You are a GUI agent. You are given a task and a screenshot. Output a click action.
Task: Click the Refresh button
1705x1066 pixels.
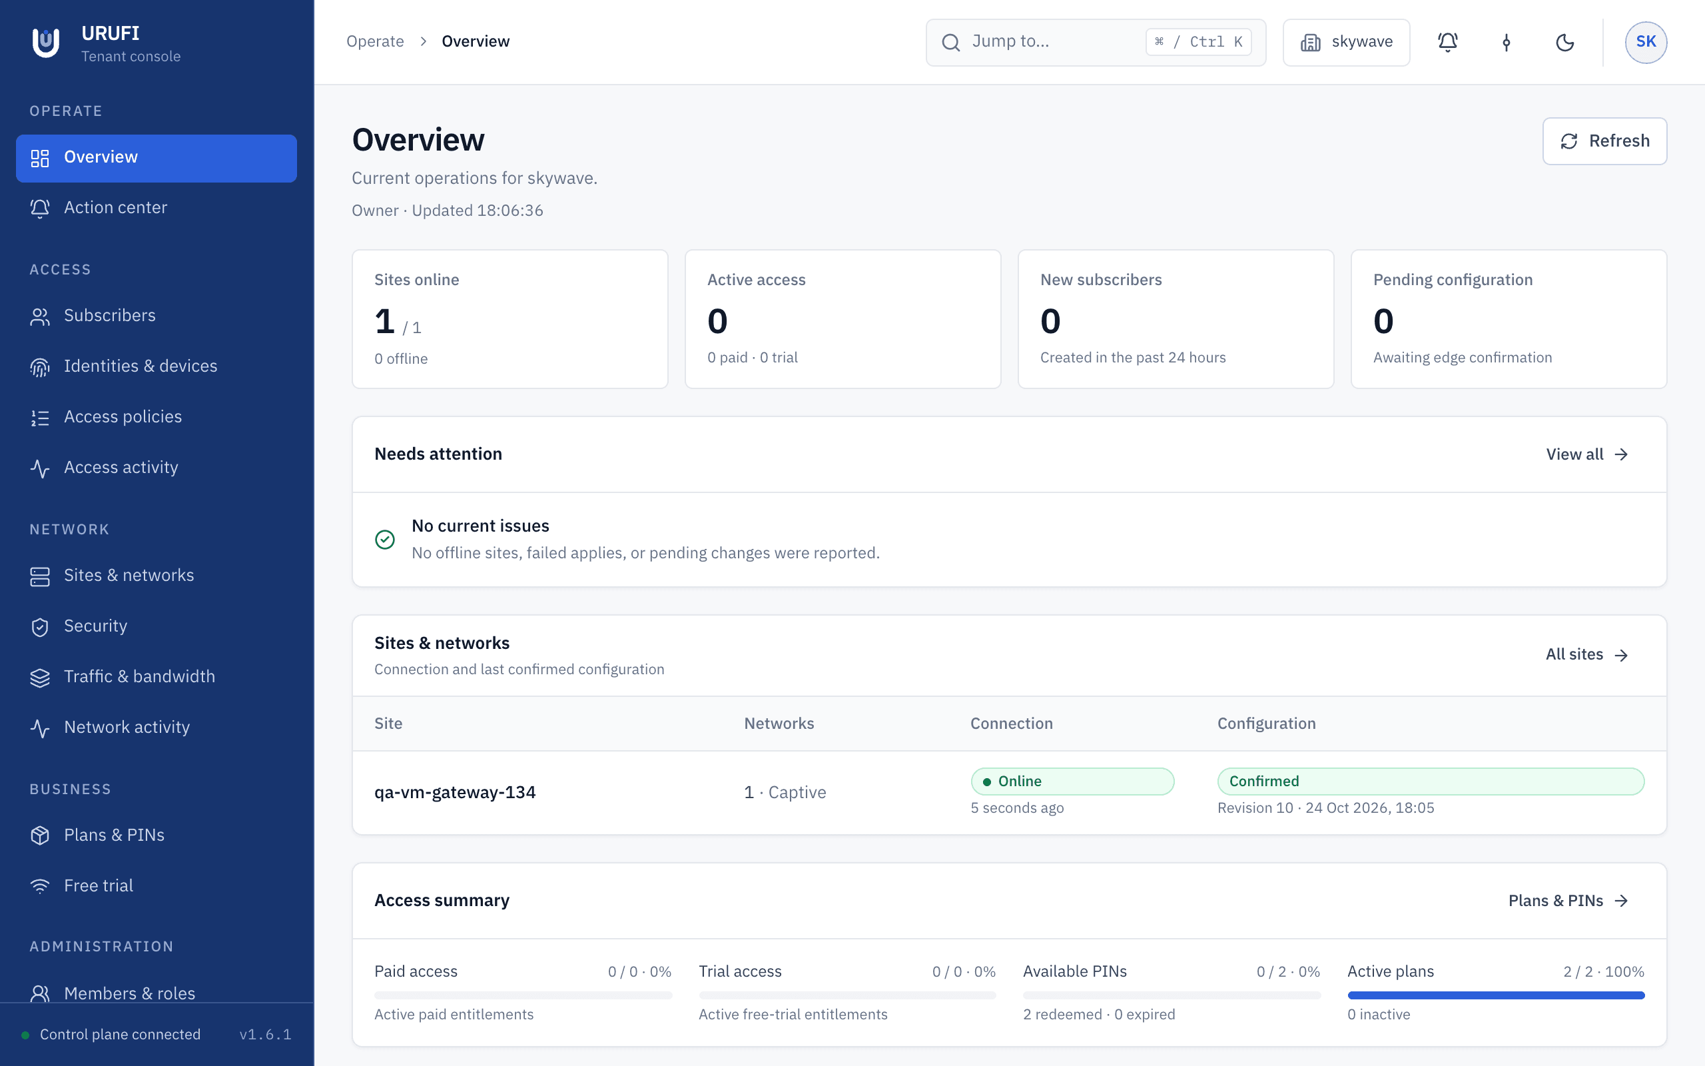1604,141
